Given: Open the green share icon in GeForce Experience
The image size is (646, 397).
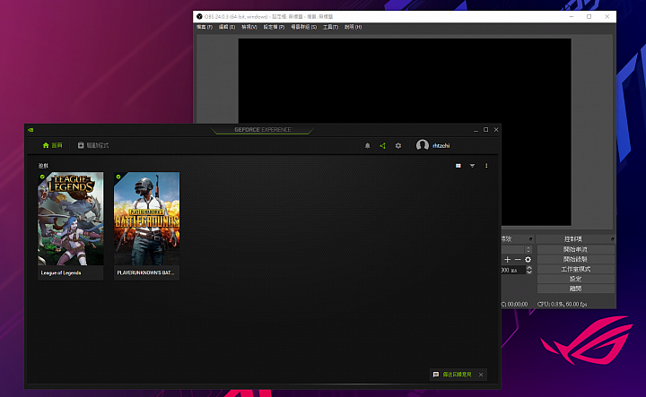Looking at the screenshot, I should (x=383, y=146).
